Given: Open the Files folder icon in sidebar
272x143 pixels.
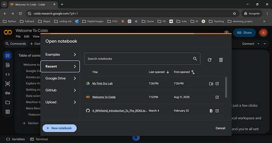Looking at the screenshot, I should click(8, 102).
